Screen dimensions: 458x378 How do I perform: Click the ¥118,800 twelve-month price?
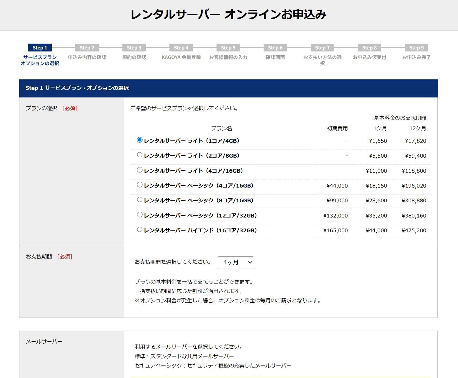tap(414, 171)
